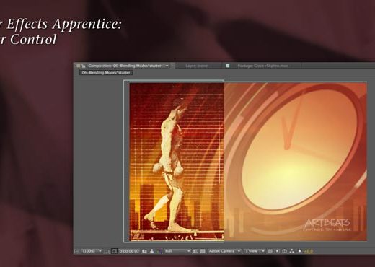Image resolution: width=375 pixels, height=267 pixels.
Task: Take a snapshot with the camera icon
Action: tap(144, 251)
